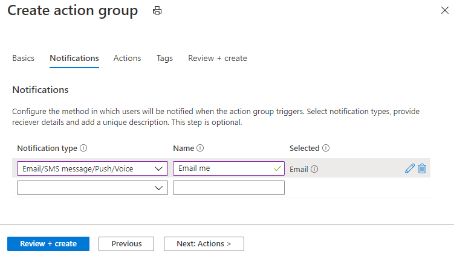Viewport: 454px width, 259px height.
Task: Expand the empty notification type dropdown
Action: [x=92, y=188]
